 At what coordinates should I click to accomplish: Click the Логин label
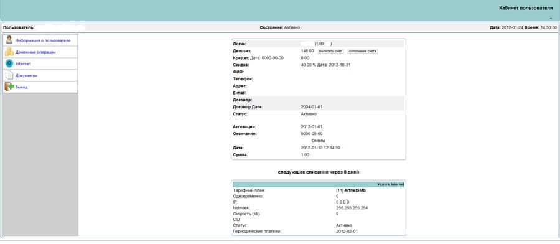coord(240,44)
